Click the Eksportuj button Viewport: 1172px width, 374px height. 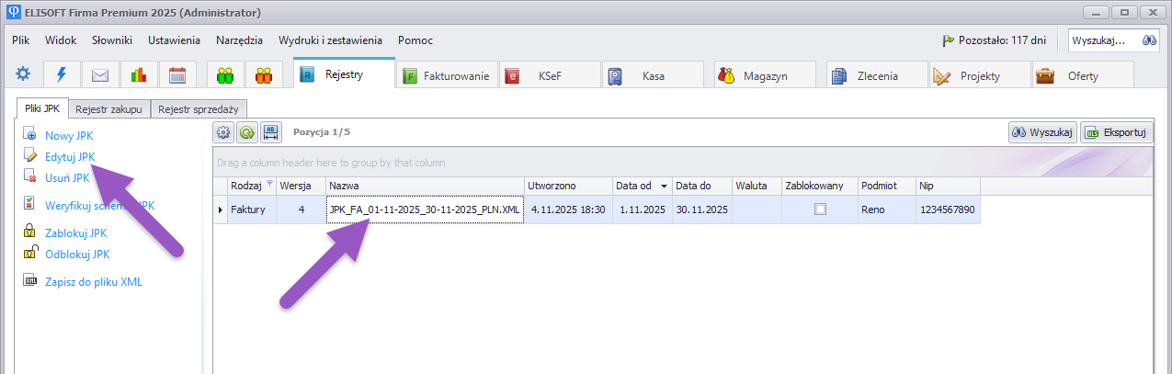1116,132
